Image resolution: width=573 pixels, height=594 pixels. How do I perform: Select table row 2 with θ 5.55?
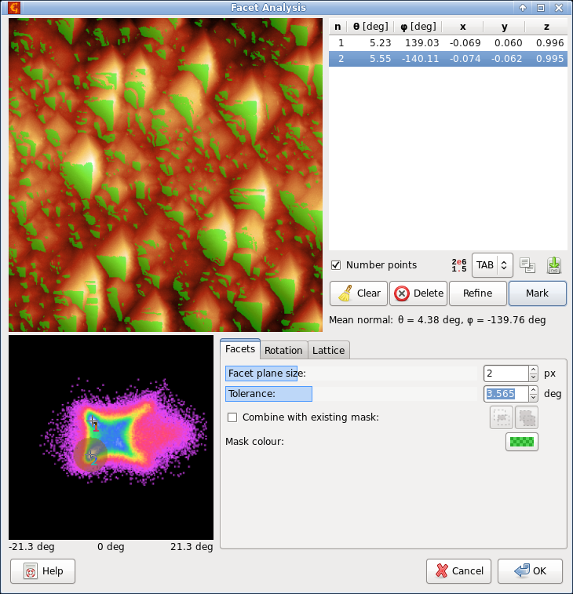[x=448, y=59]
